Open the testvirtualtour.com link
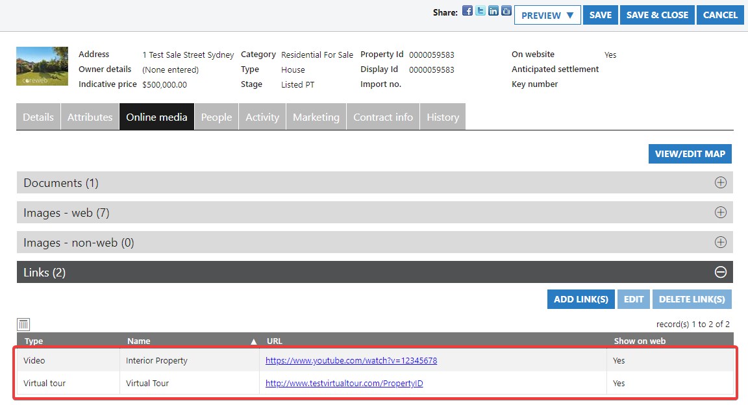 (344, 384)
